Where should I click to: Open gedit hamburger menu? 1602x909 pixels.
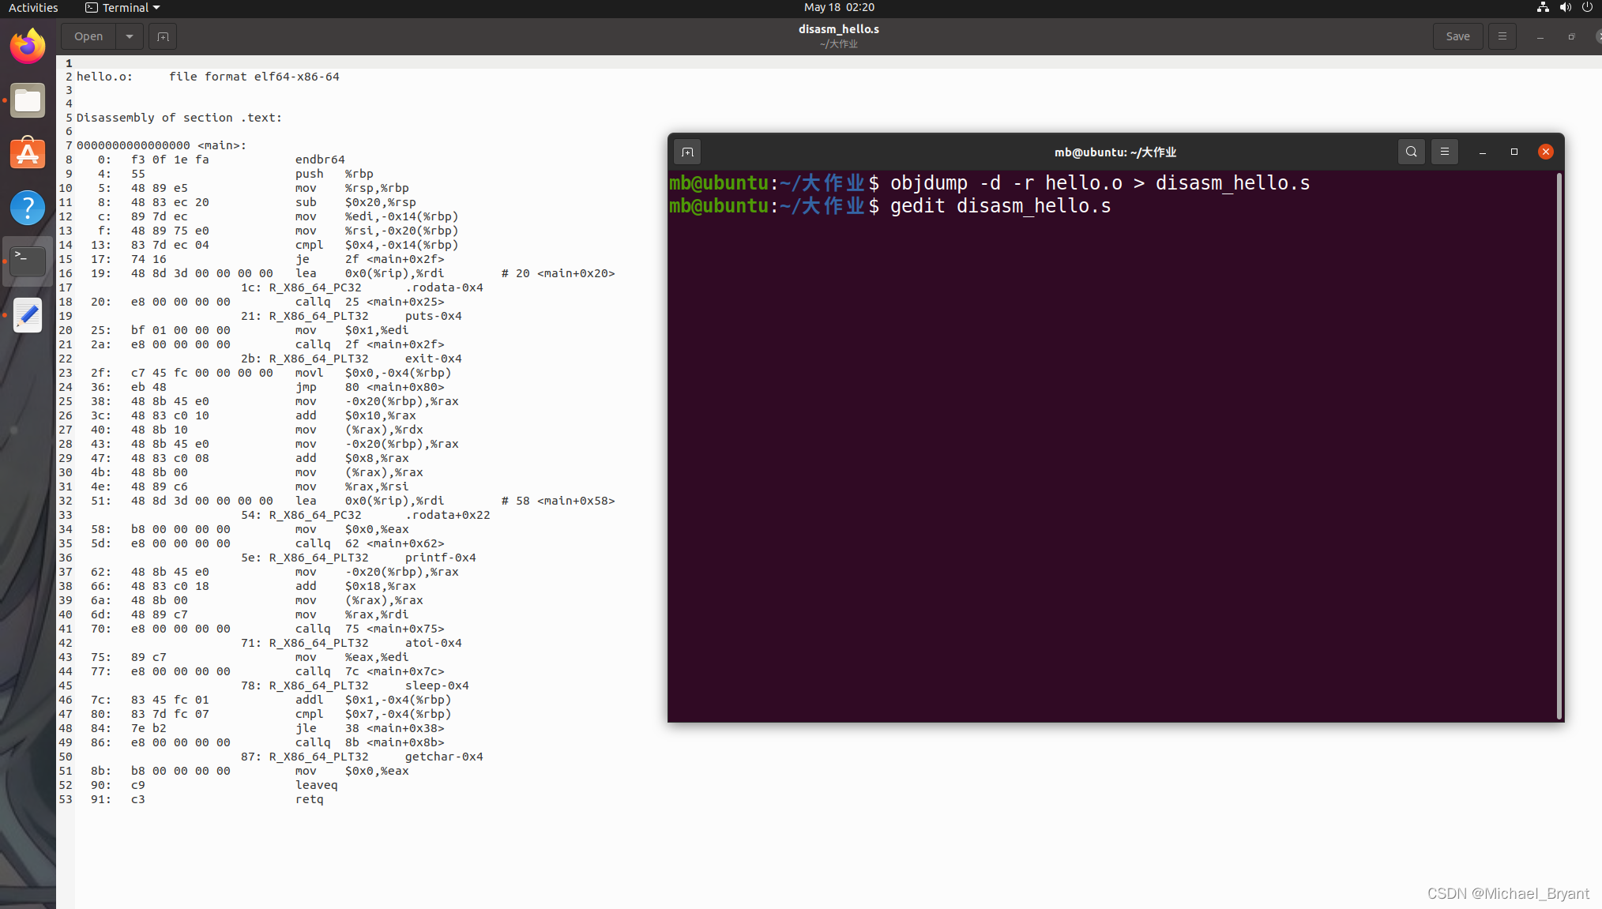point(1502,36)
